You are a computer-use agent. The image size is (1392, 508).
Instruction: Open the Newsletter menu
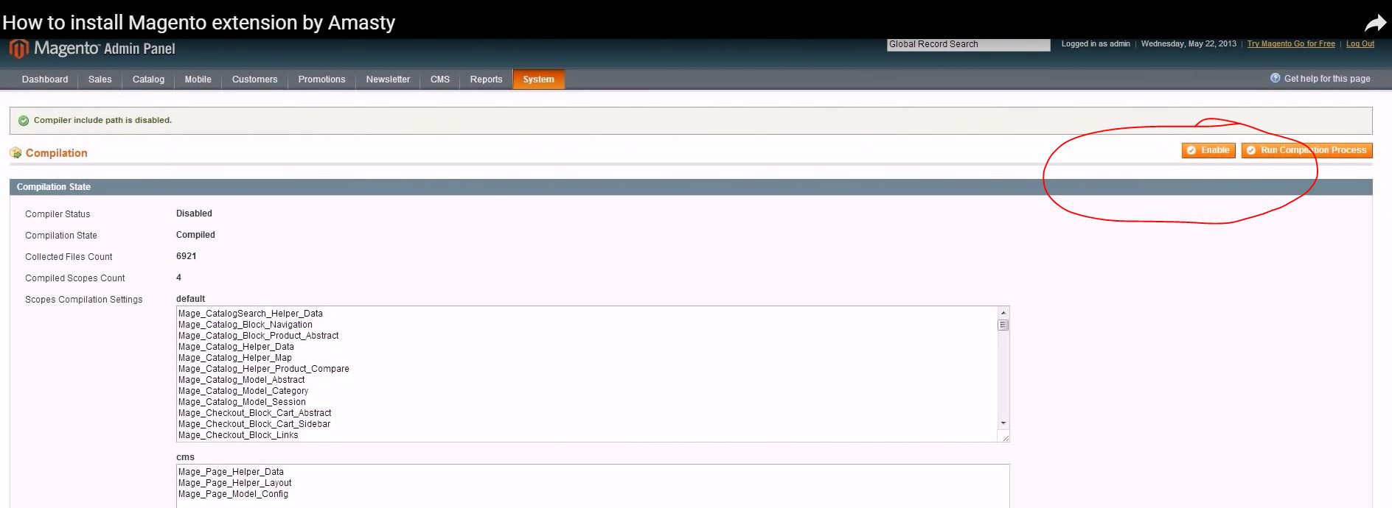coord(388,80)
